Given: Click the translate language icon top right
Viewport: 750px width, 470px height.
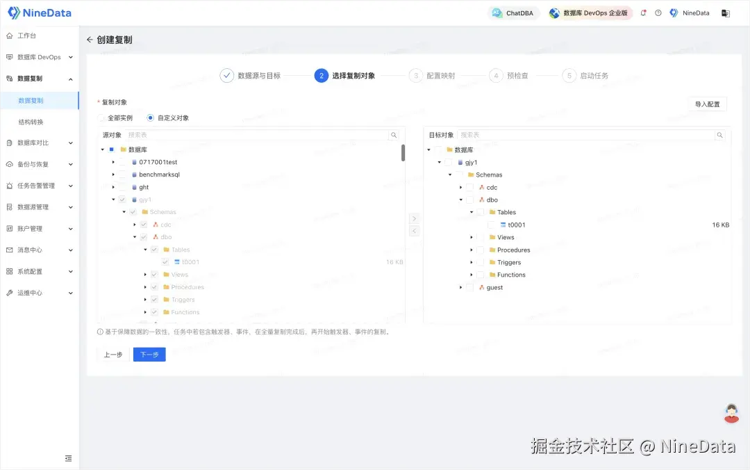Looking at the screenshot, I should click(x=726, y=13).
